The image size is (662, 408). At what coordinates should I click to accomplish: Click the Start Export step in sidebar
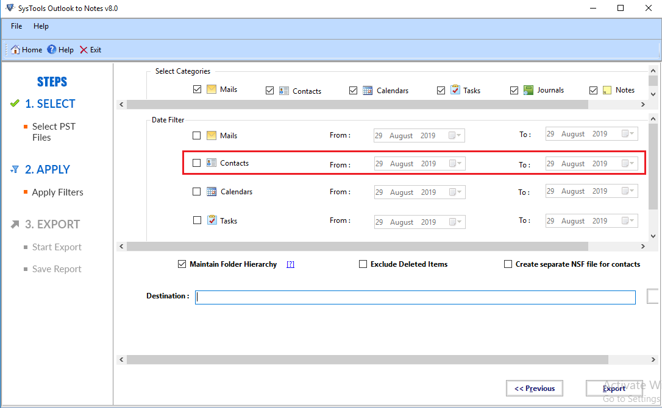tap(57, 247)
